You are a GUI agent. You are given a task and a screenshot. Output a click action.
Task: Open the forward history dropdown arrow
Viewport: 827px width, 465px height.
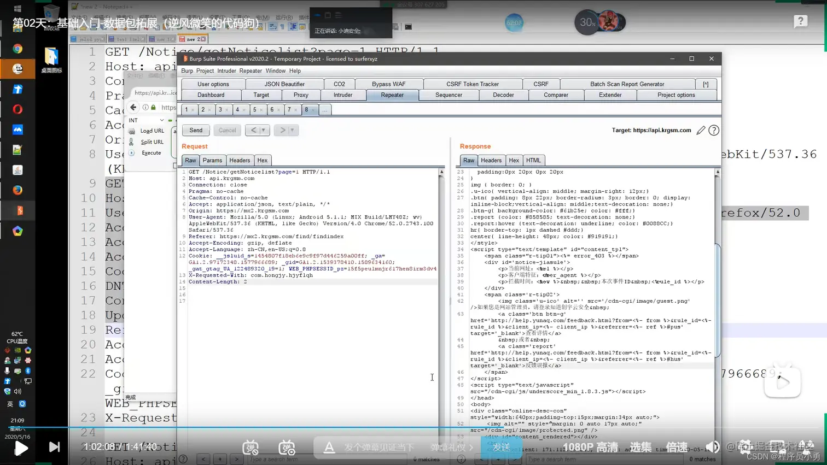[293, 130]
